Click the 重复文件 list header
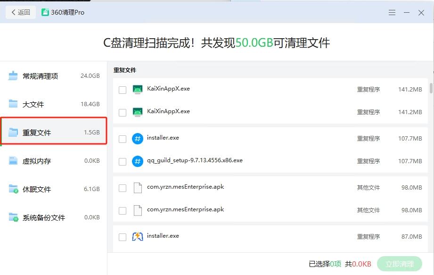Viewport: 434px width, 275px height. pos(125,70)
